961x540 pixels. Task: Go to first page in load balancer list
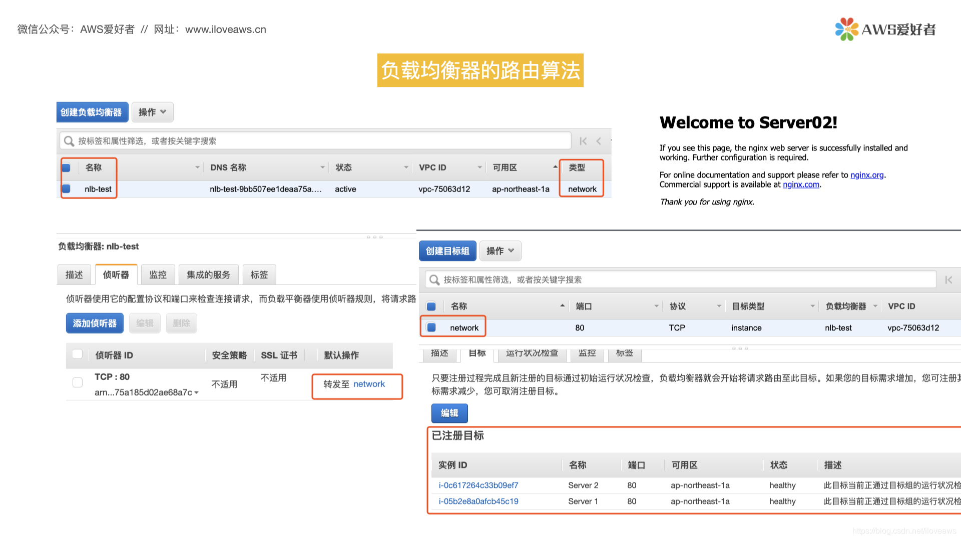[583, 141]
